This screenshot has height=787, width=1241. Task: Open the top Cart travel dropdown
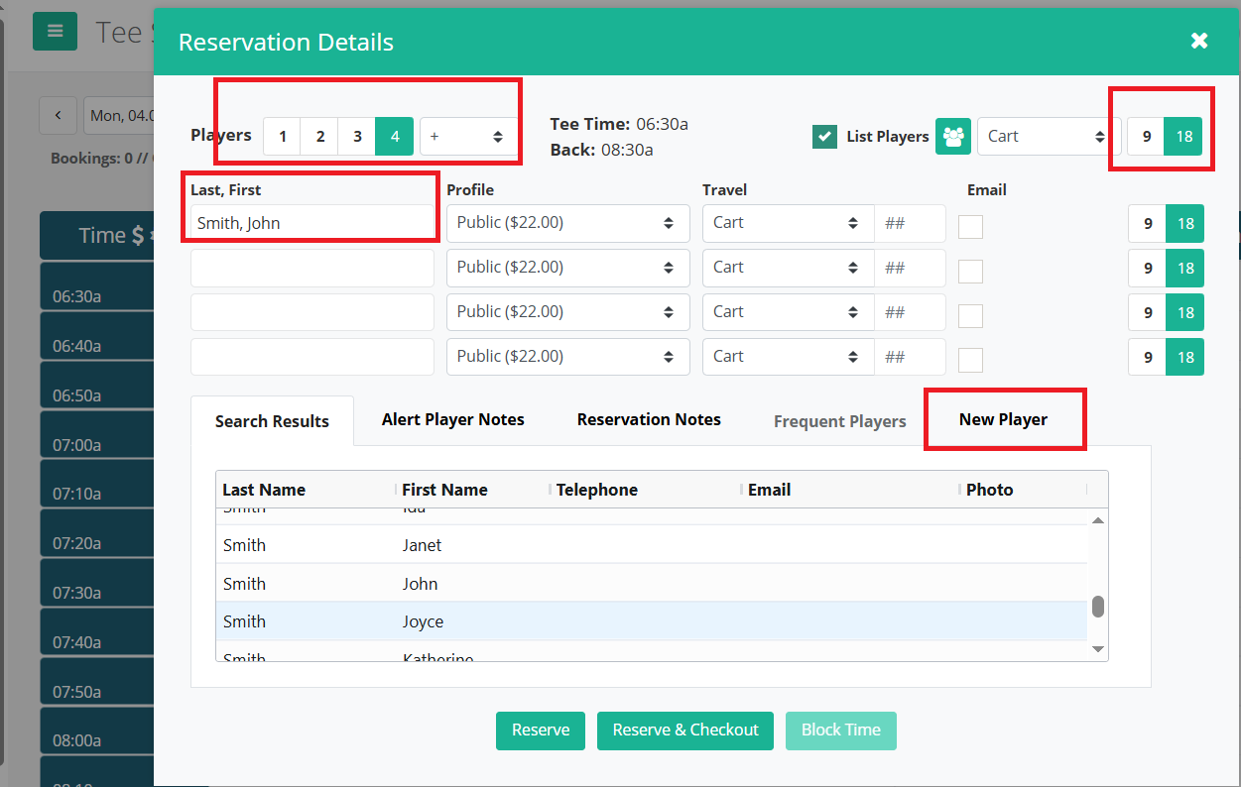(x=1049, y=137)
